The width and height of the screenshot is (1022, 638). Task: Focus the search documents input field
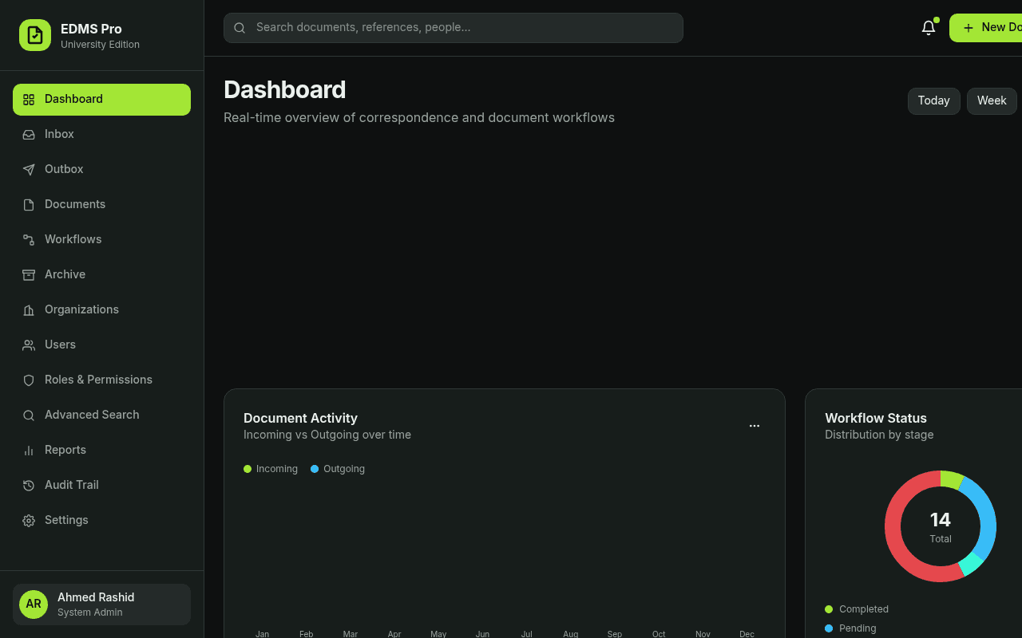point(454,28)
